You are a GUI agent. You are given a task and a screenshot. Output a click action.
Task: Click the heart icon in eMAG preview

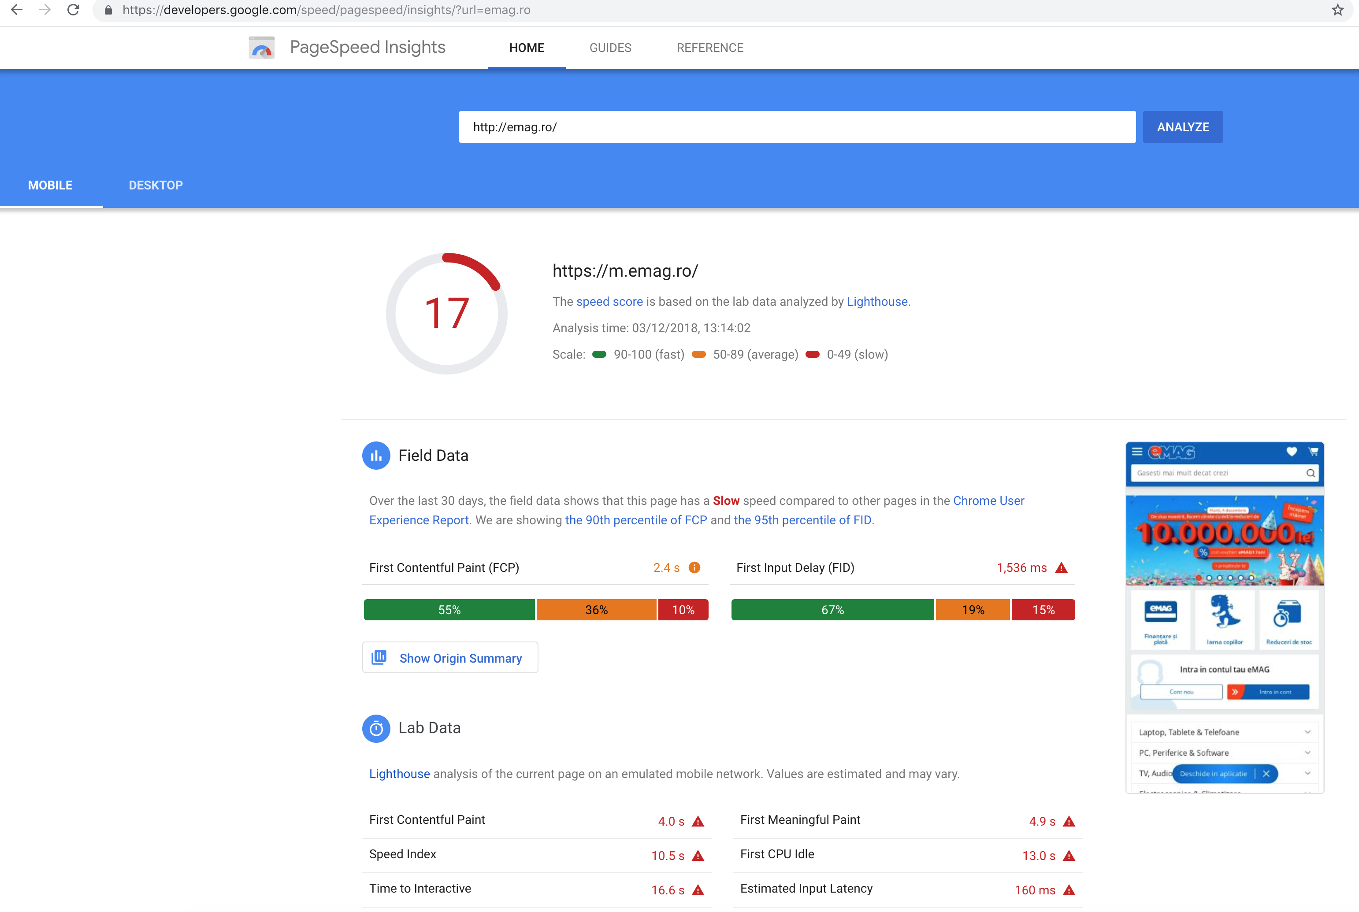coord(1292,452)
